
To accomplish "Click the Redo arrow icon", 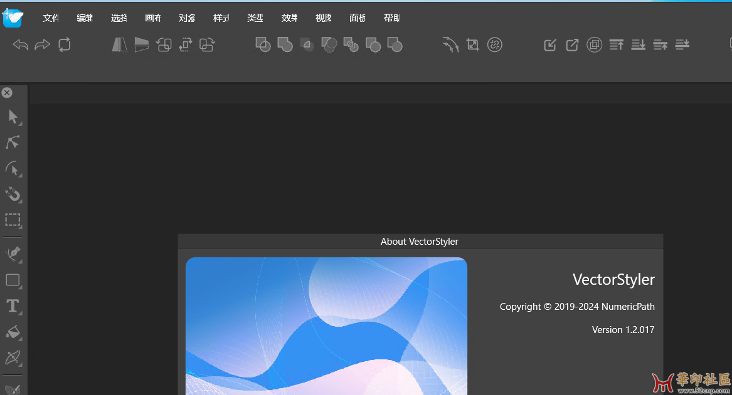I will [x=43, y=44].
